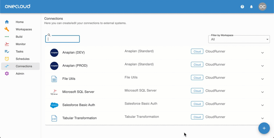The width and height of the screenshot is (274, 138).
Task: Navigate to Monitor
Action: [x=21, y=44]
